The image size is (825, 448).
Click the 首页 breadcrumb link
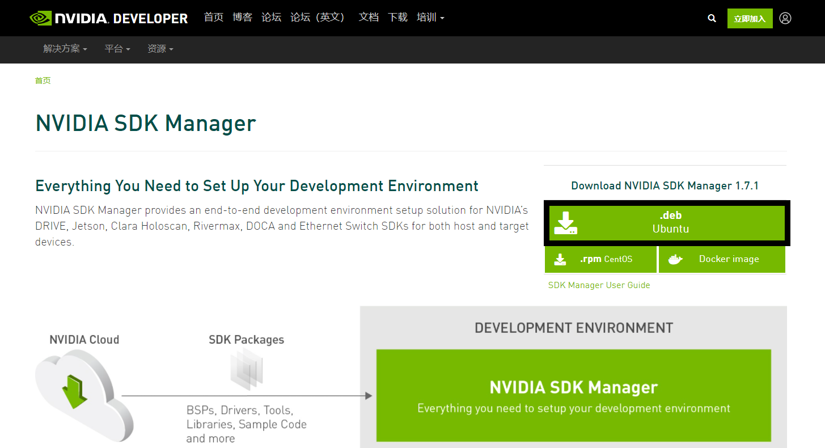click(x=43, y=81)
